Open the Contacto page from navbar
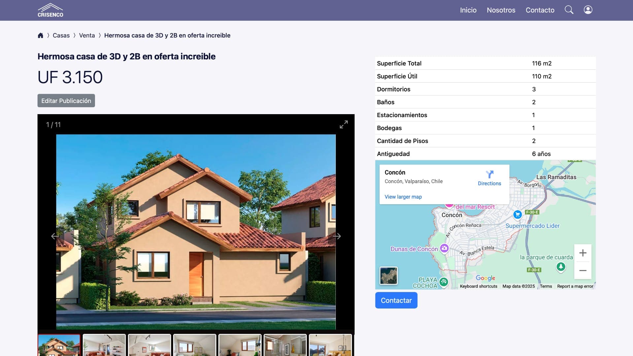The image size is (633, 356). pyautogui.click(x=540, y=10)
